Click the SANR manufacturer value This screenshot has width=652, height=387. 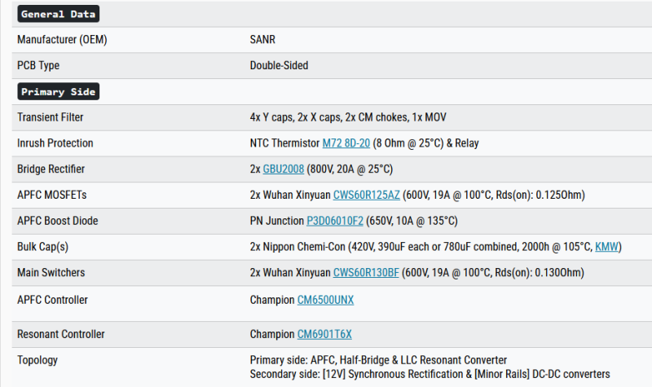pyautogui.click(x=263, y=39)
